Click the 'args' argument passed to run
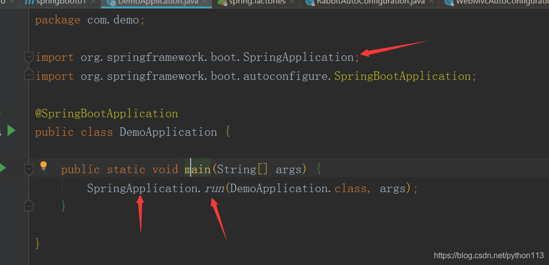The height and width of the screenshot is (265, 549). 392,189
